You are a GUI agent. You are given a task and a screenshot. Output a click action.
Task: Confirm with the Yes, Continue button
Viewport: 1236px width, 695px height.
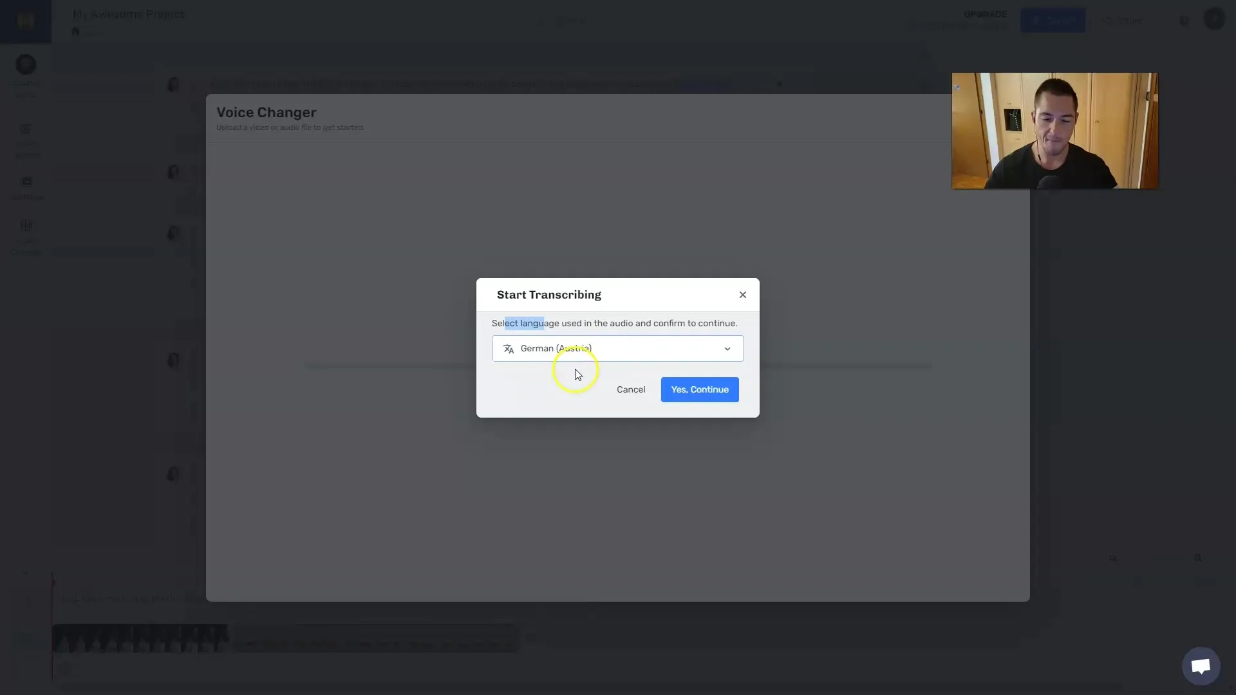pyautogui.click(x=700, y=389)
